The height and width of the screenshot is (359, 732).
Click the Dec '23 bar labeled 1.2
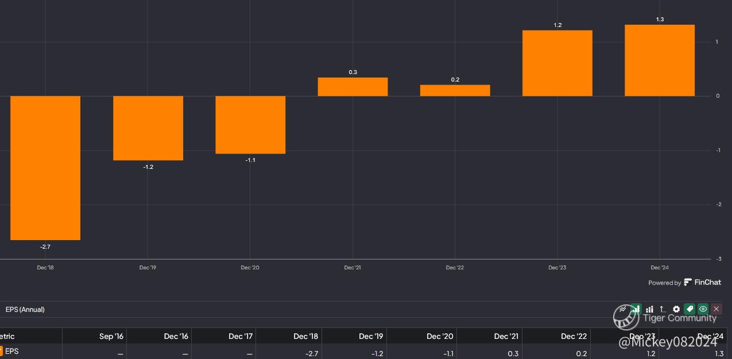[557, 63]
